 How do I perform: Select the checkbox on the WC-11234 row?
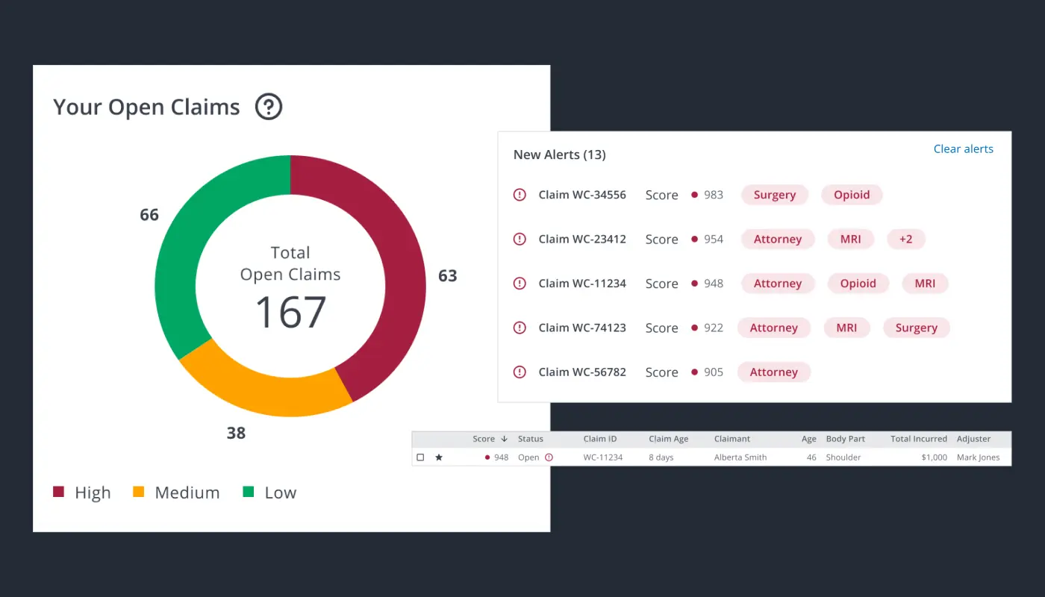point(421,457)
